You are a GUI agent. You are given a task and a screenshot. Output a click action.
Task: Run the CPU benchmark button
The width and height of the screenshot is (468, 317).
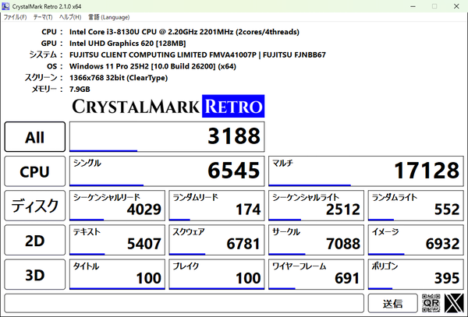(35, 171)
